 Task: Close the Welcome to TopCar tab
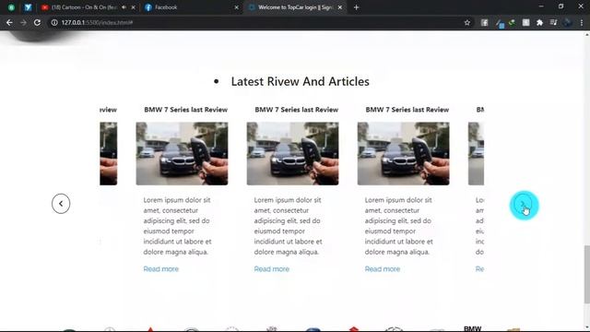tap(340, 7)
